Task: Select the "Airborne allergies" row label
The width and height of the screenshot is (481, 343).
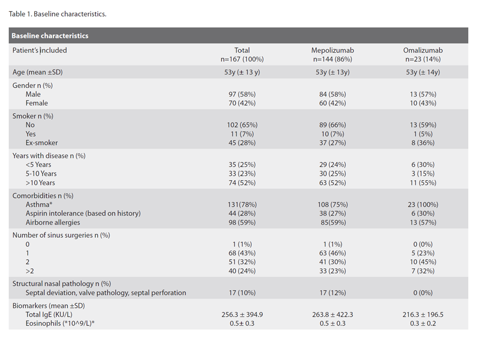Action: click(53, 222)
